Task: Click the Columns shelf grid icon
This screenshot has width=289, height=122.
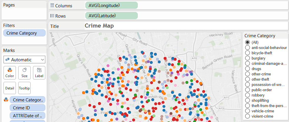Action: pyautogui.click(x=52, y=6)
